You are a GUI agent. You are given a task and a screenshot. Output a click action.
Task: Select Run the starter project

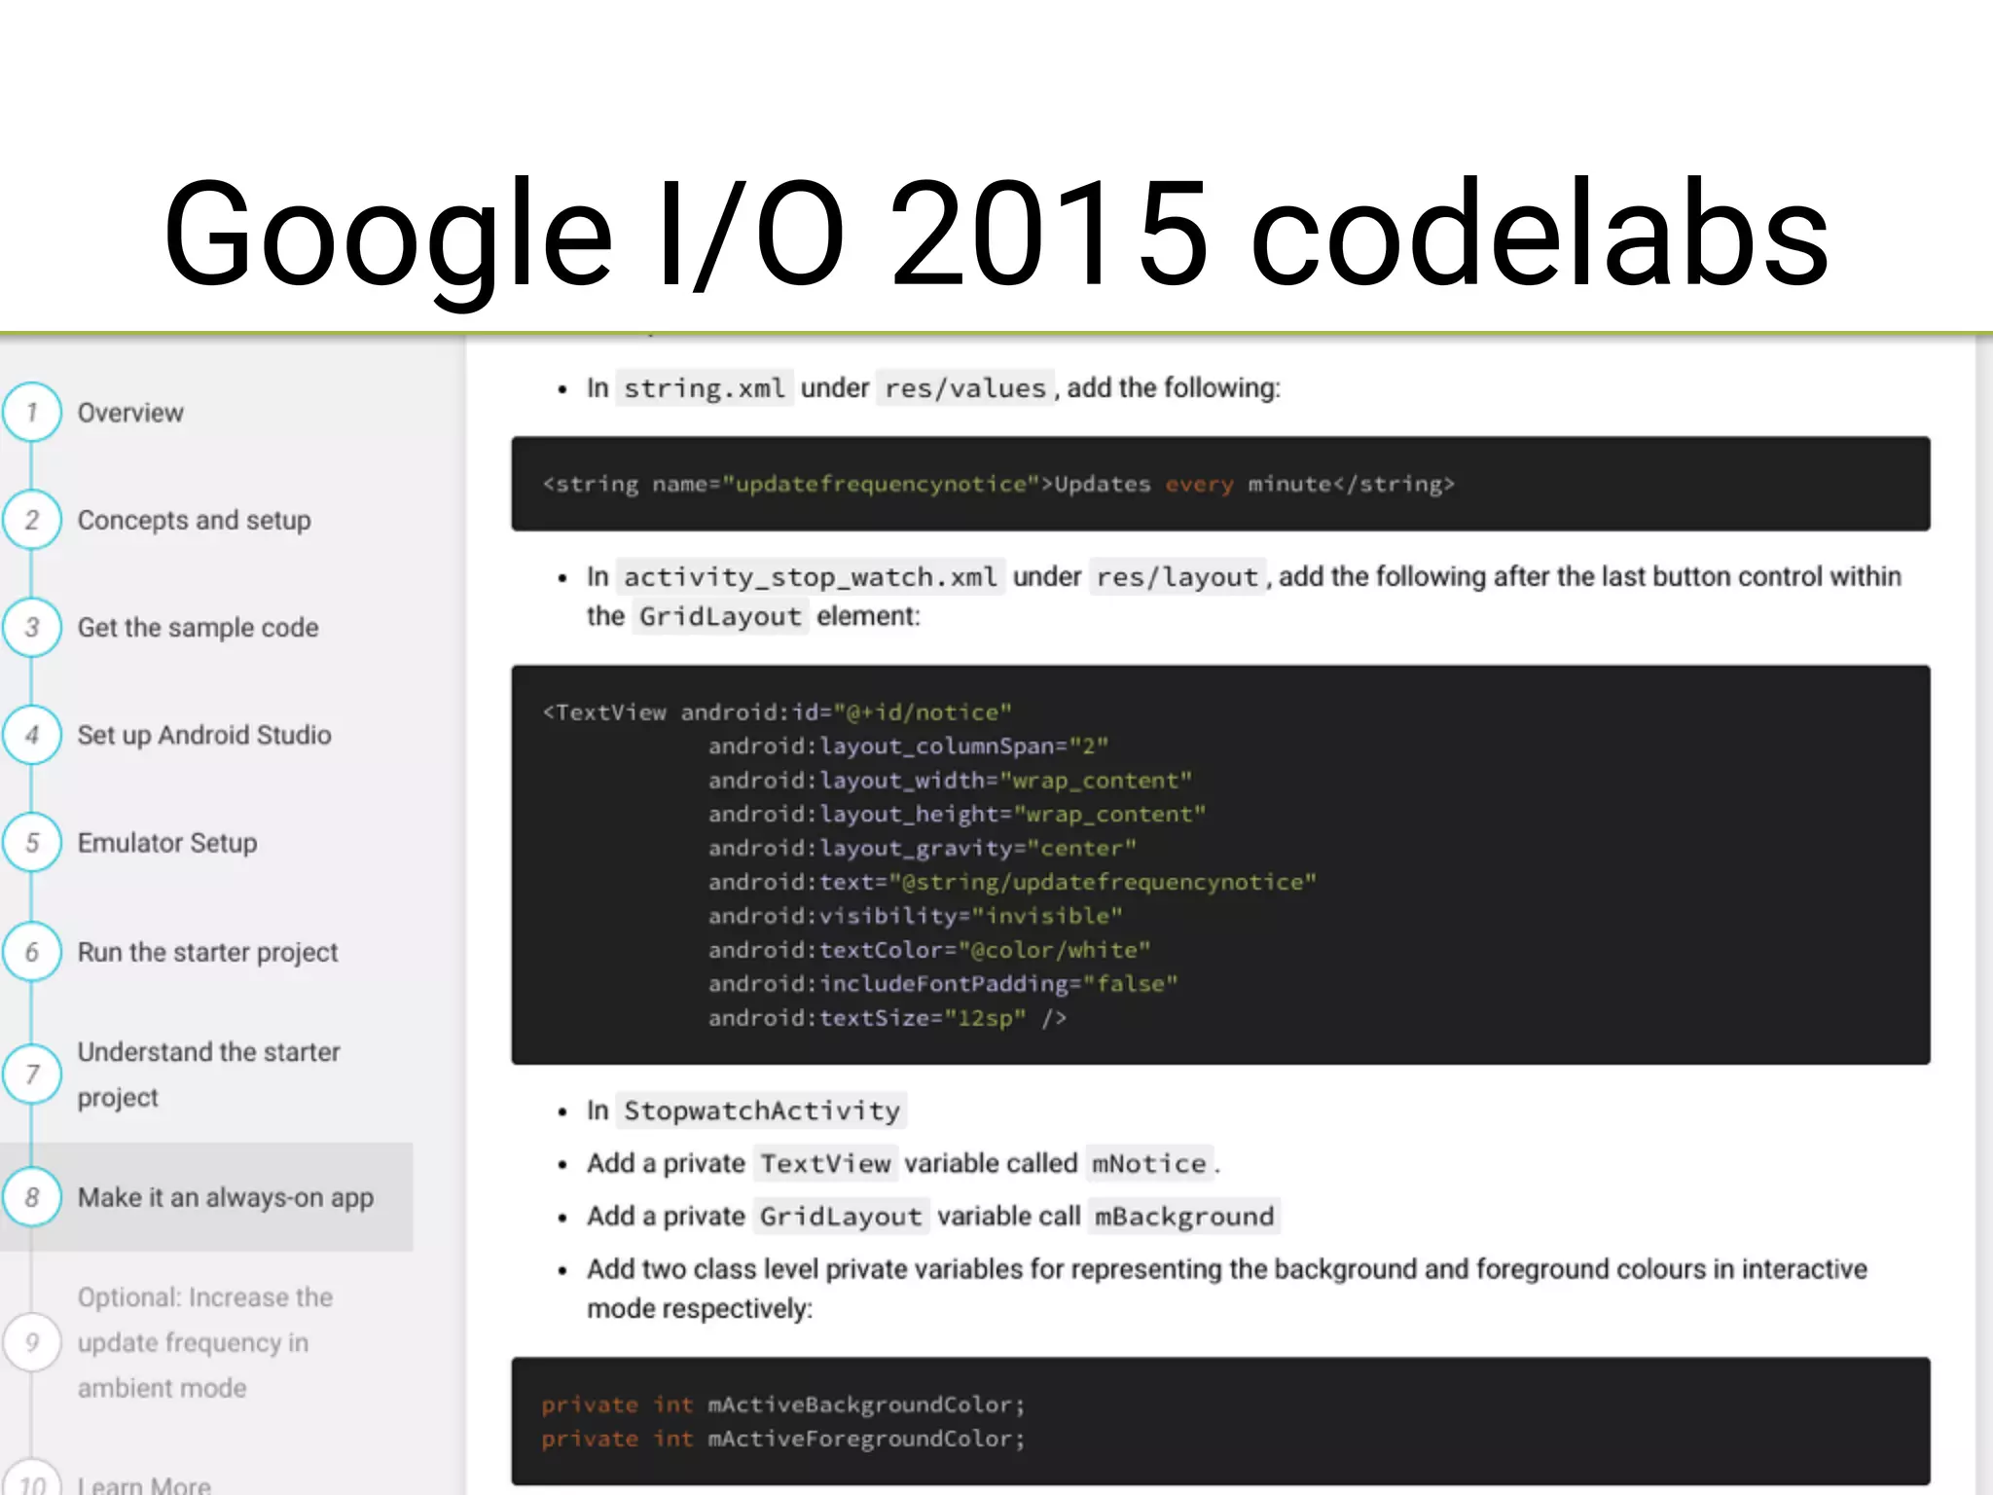[x=207, y=952]
